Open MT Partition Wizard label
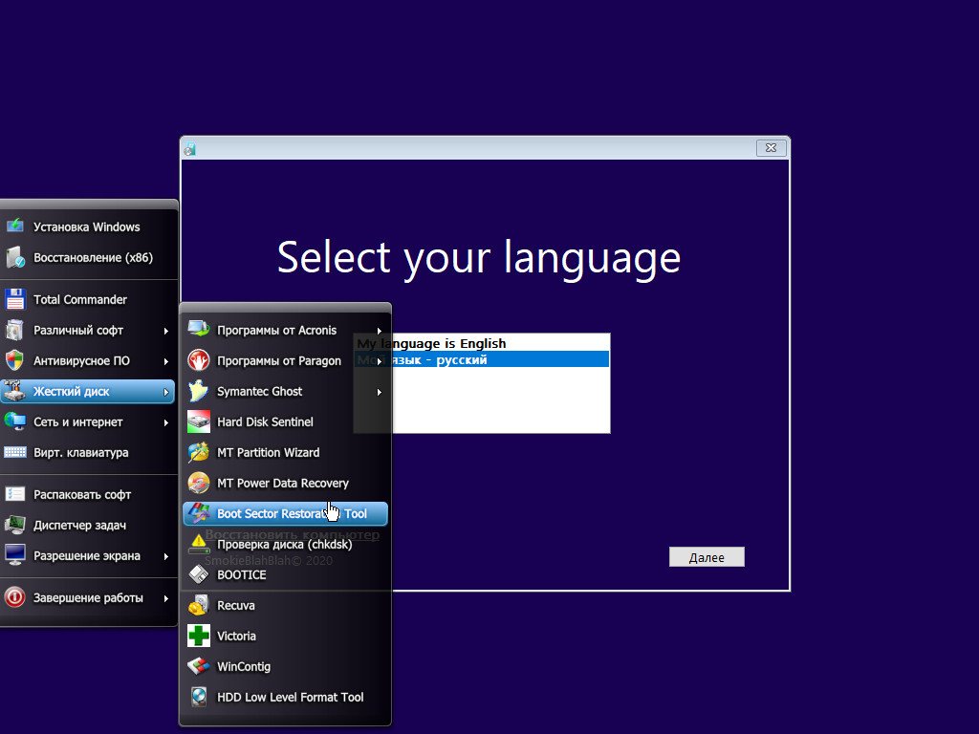Viewport: 979px width, 734px height. coord(268,452)
